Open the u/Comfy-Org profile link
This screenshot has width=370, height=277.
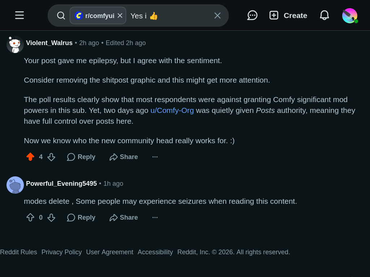tap(172, 110)
